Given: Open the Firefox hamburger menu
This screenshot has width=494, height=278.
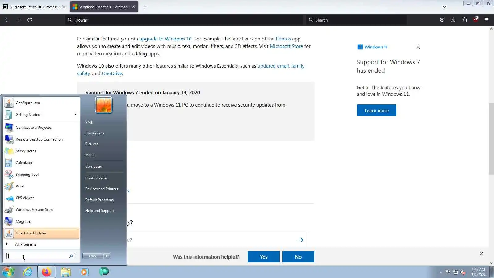Looking at the screenshot, I should tap(487, 20).
